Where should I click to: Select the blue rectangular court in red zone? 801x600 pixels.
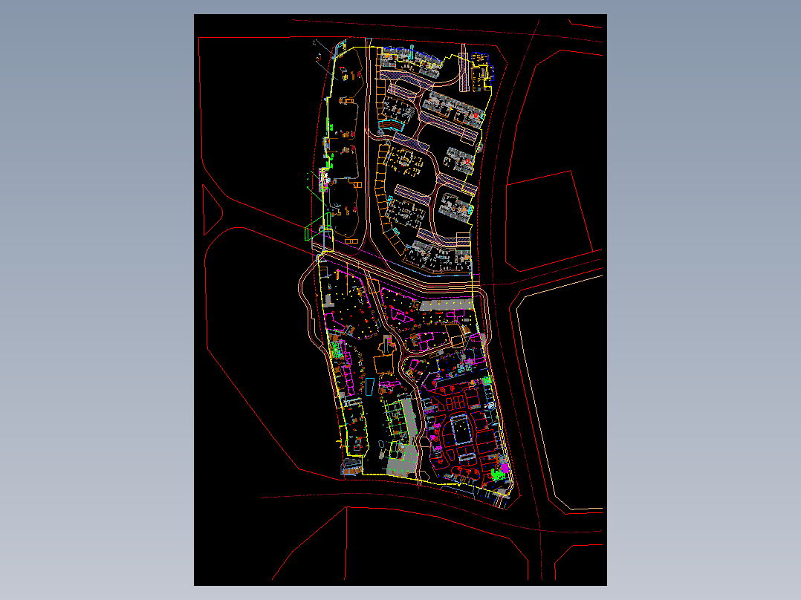tap(461, 429)
